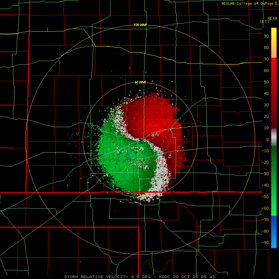279x279 pixels.
Task: Click the NEXR label above the color scale
Action: 272,18
